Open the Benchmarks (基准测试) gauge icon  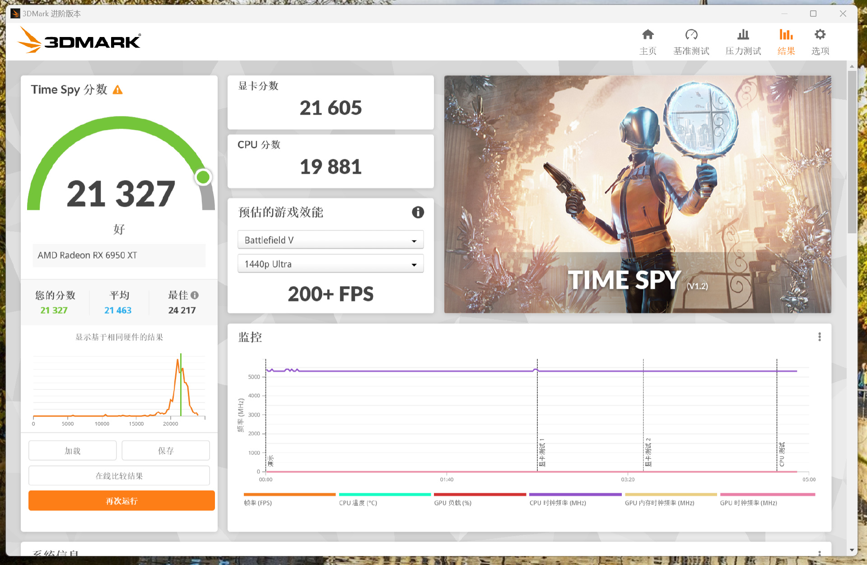point(691,35)
